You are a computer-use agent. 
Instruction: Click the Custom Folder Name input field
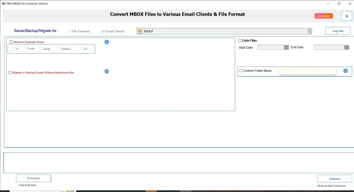coord(308,71)
